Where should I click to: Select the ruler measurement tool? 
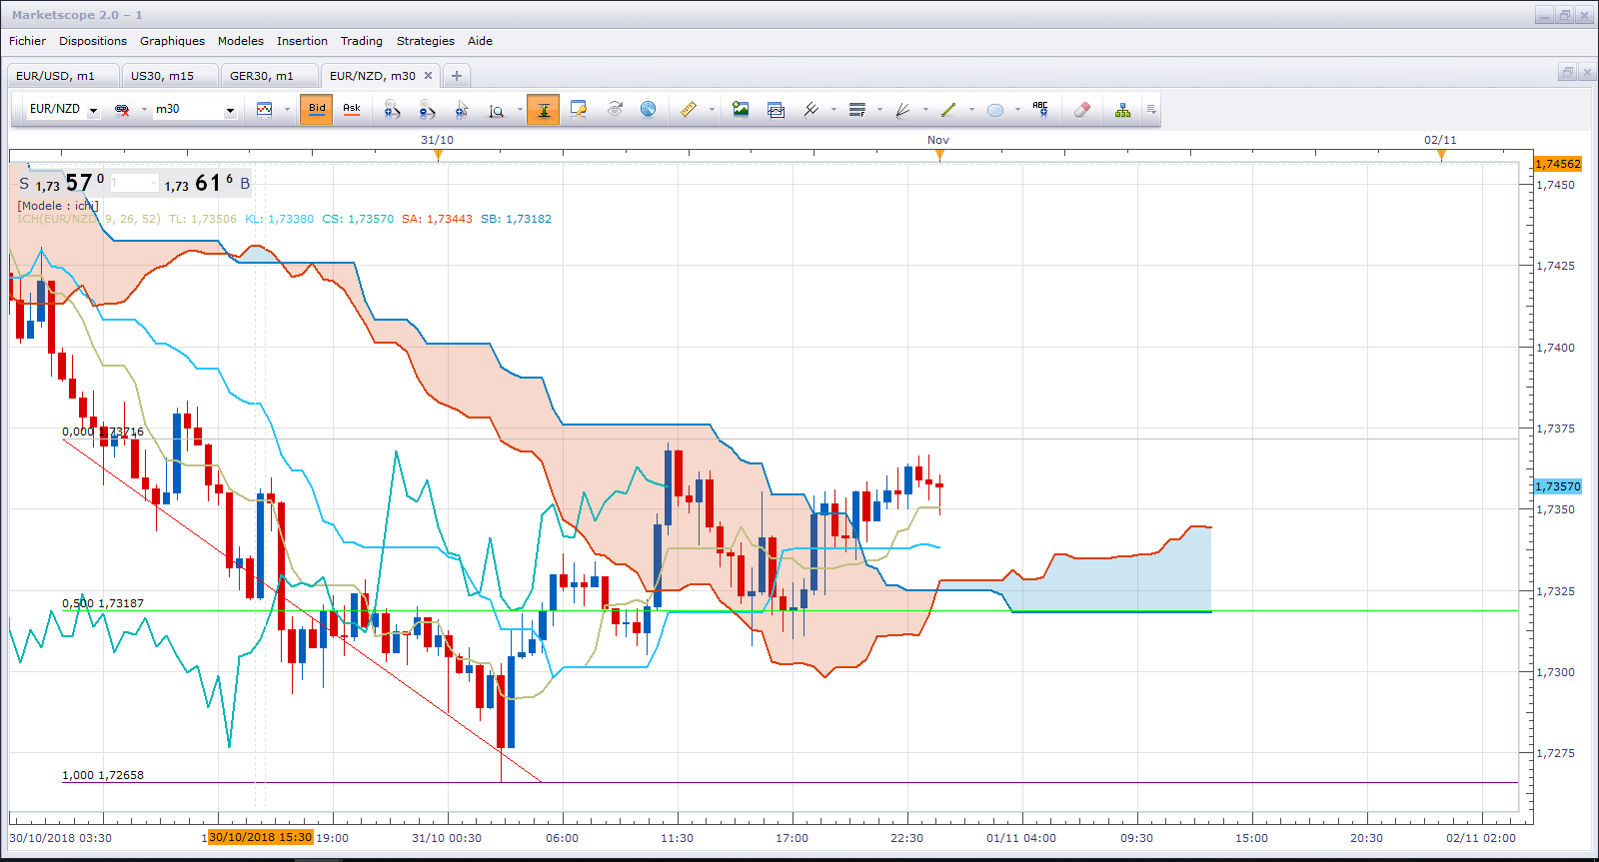[x=689, y=110]
